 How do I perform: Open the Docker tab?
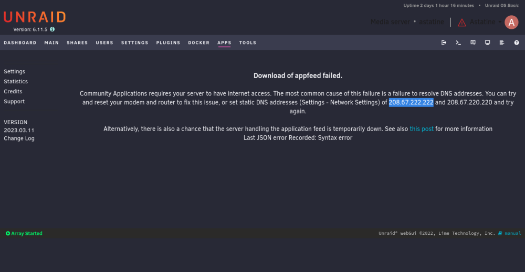tap(198, 43)
